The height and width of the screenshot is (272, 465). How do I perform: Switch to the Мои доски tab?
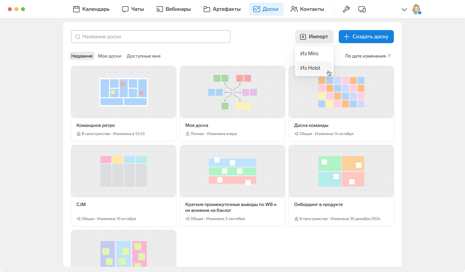pyautogui.click(x=110, y=56)
